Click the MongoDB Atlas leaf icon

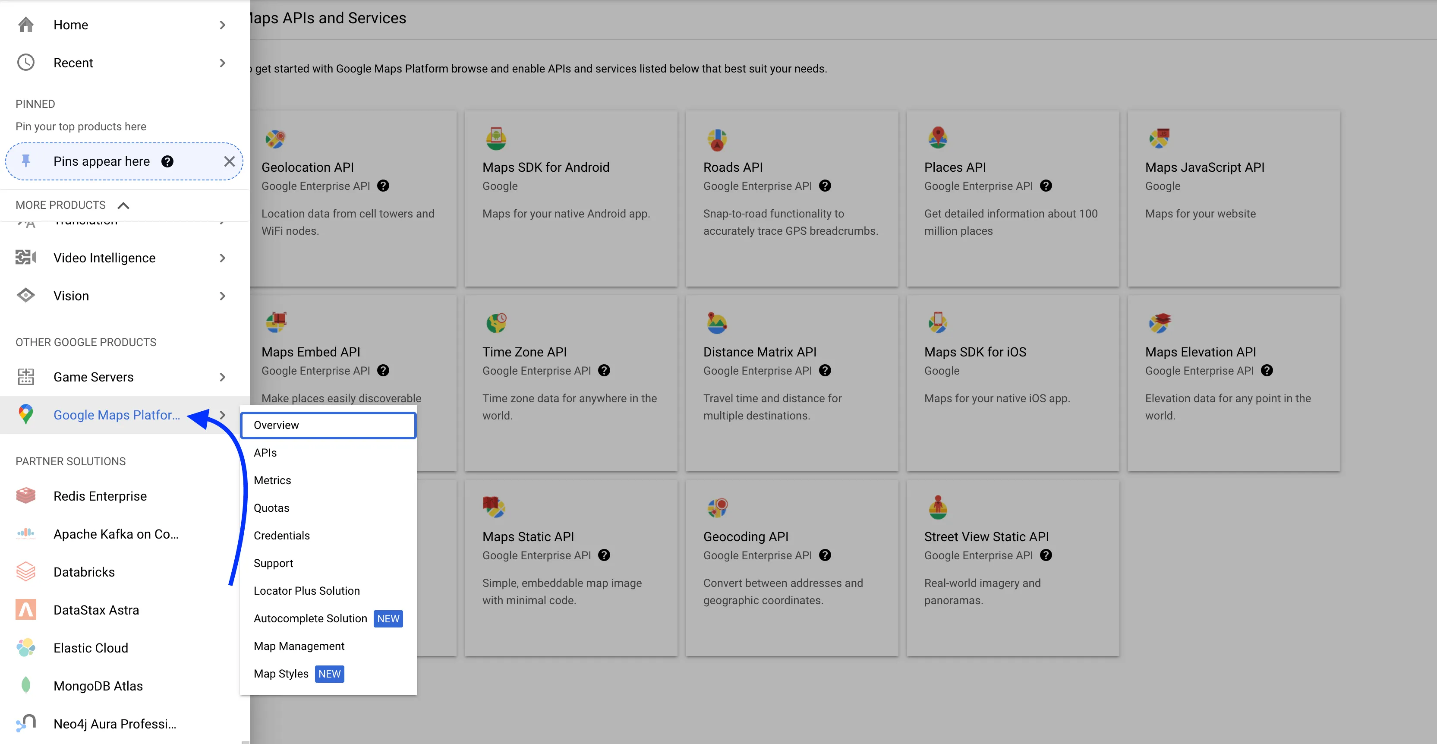click(x=25, y=685)
